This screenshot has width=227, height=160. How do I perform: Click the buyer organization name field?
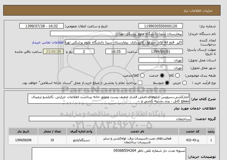(116, 34)
